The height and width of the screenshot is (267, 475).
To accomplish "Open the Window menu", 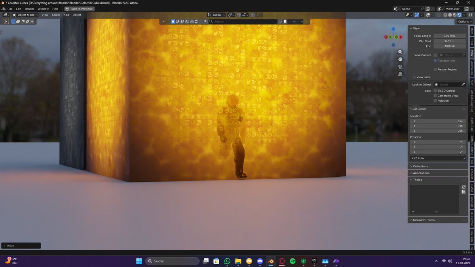I will pyautogui.click(x=43, y=9).
